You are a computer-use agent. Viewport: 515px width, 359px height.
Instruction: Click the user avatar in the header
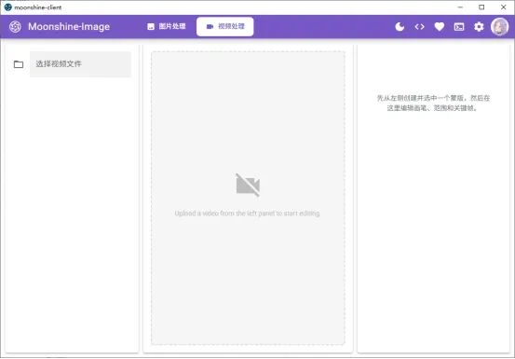coord(499,27)
